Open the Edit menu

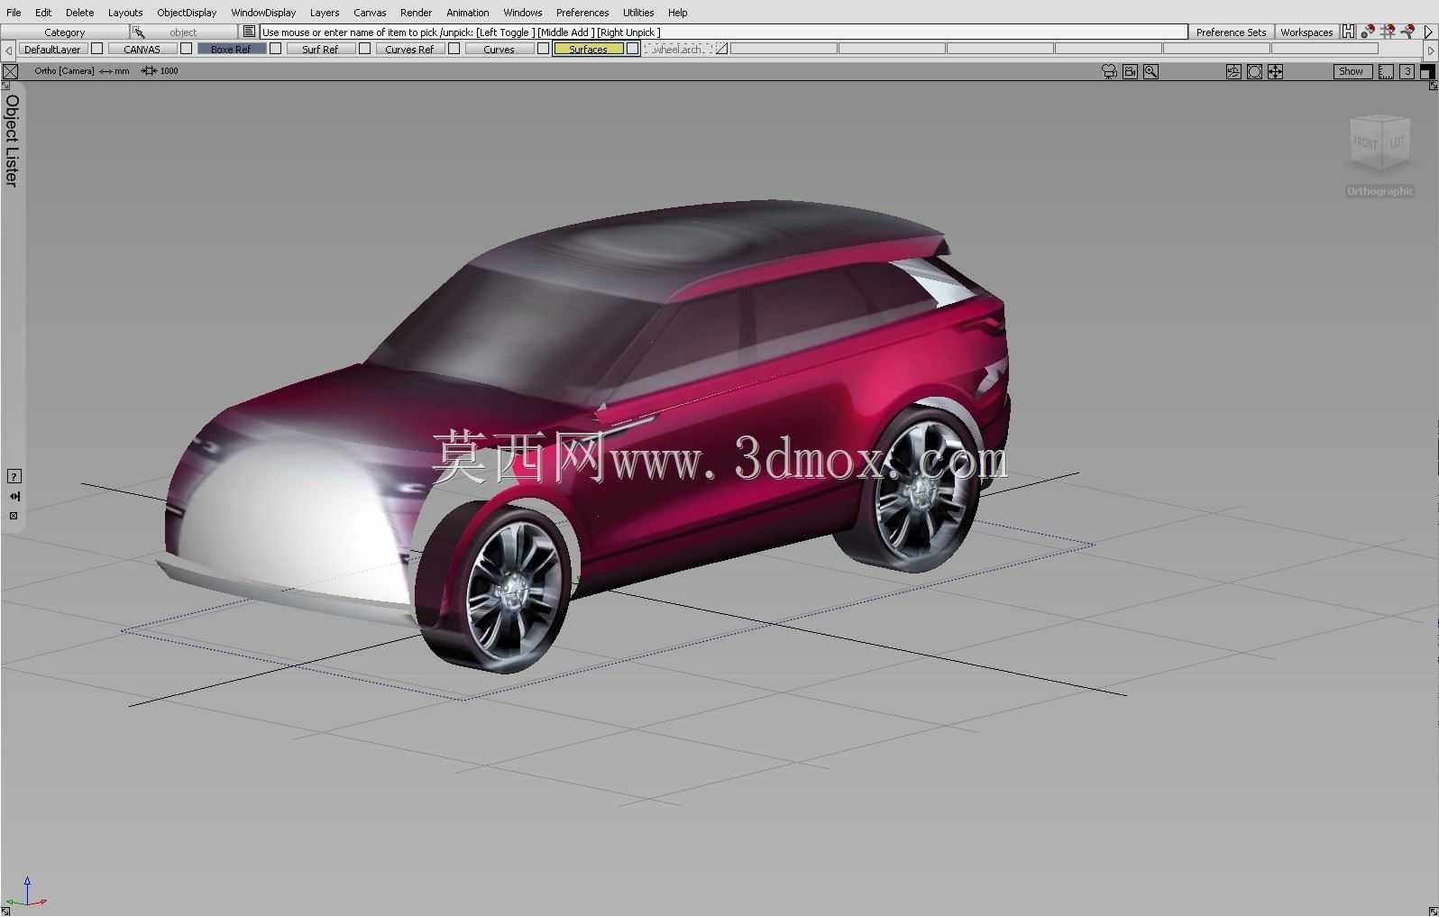[x=43, y=13]
